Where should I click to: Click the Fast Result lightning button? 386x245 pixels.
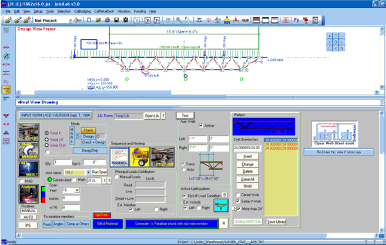pyautogui.click(x=29, y=168)
